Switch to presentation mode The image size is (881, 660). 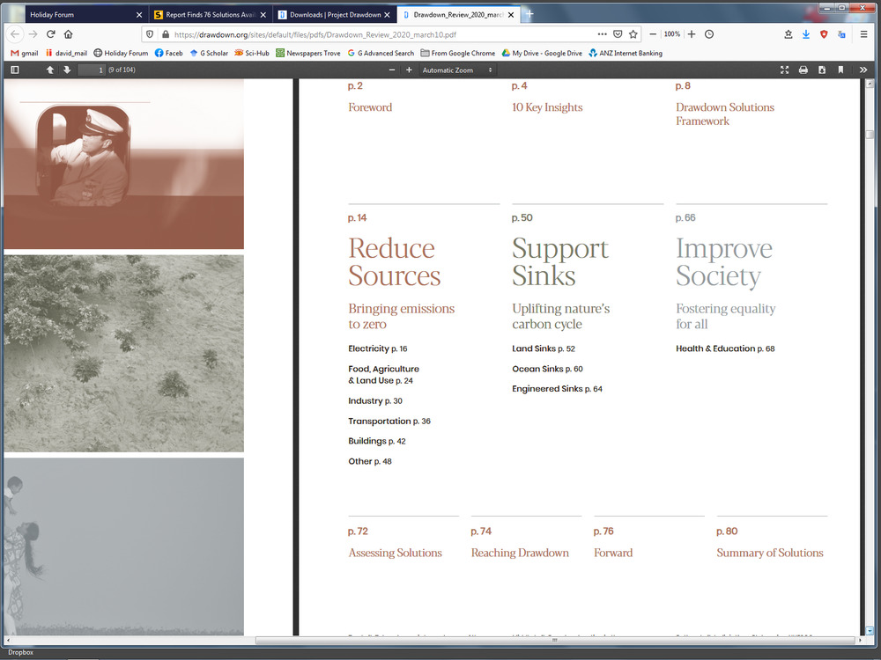click(784, 70)
